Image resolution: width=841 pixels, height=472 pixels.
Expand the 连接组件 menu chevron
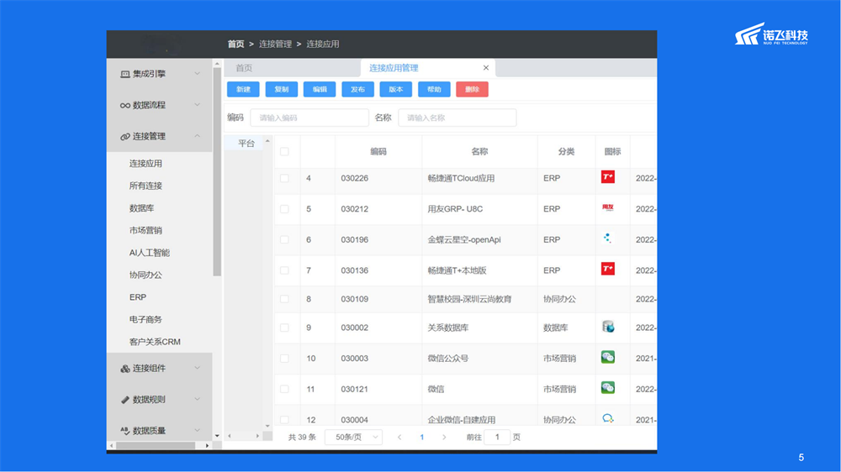[x=198, y=368]
